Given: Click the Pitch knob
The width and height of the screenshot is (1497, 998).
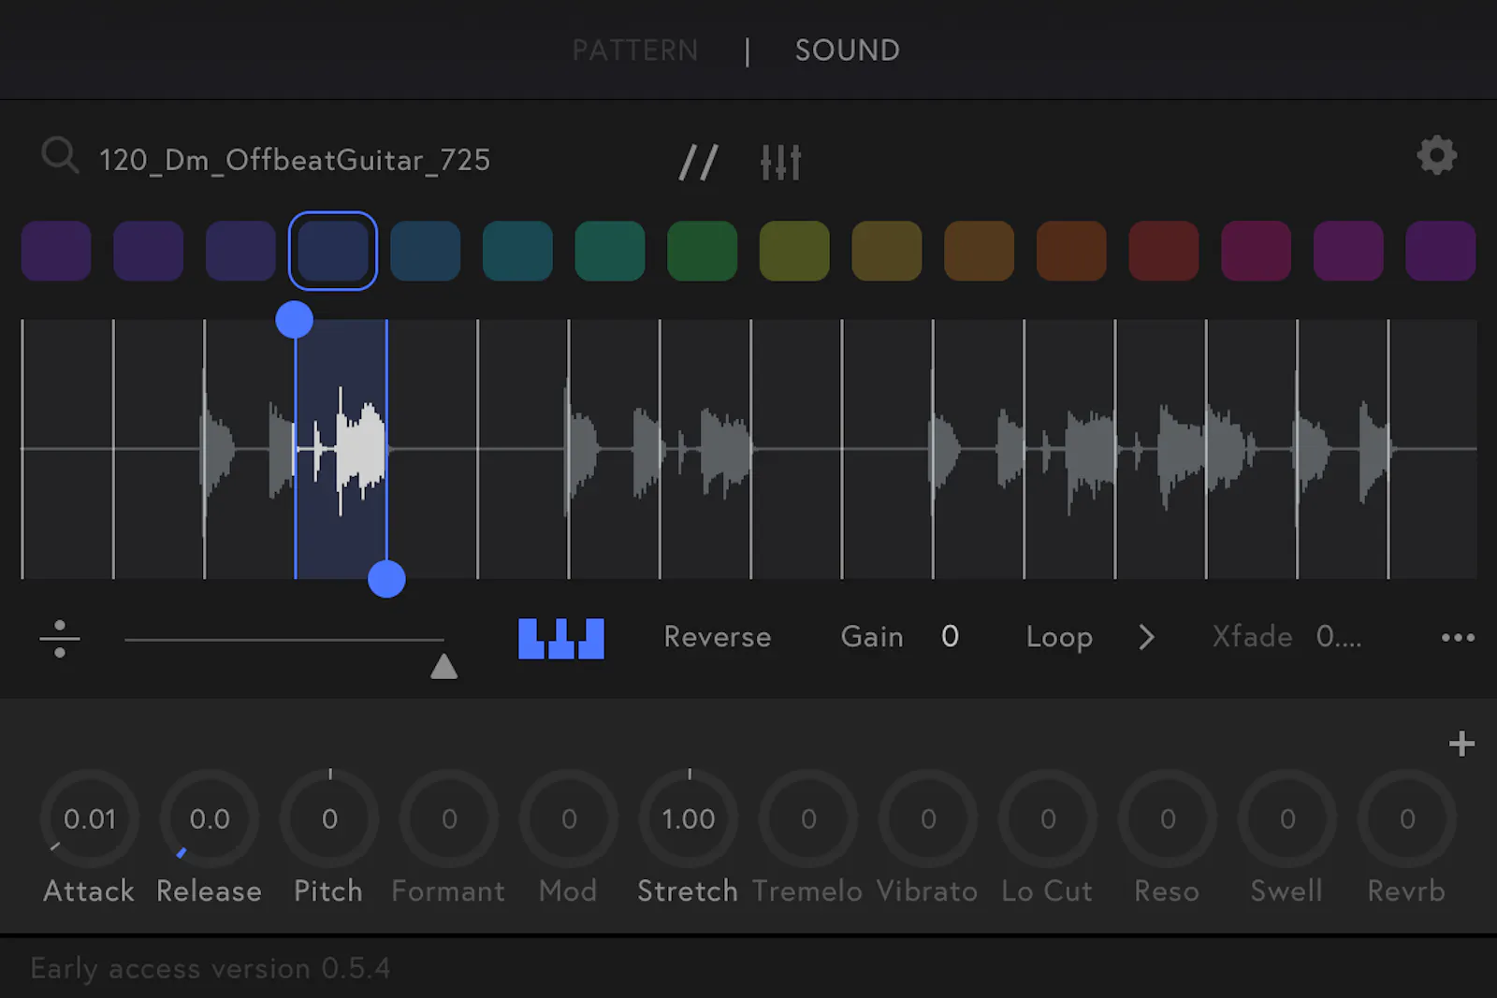Looking at the screenshot, I should [329, 818].
